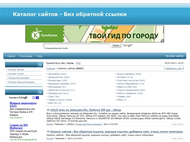
Task: Open Каталог сайтов - без обратной ссылке entry
Action: (x=117, y=132)
